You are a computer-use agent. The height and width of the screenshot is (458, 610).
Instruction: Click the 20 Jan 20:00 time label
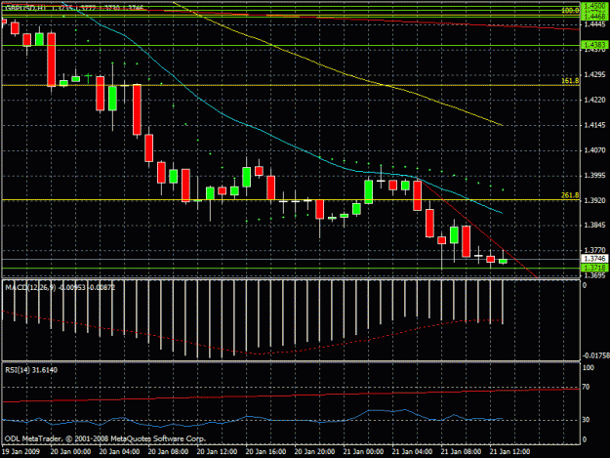pyautogui.click(x=314, y=452)
